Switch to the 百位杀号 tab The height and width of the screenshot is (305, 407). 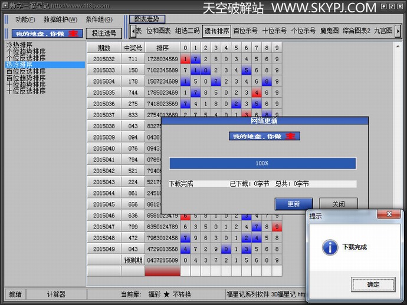point(245,31)
